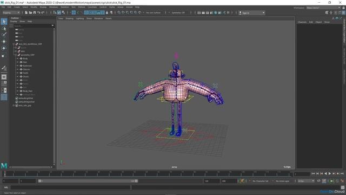Click the lock selection icon
Screen dimensions: 346x195
tap(107, 12)
